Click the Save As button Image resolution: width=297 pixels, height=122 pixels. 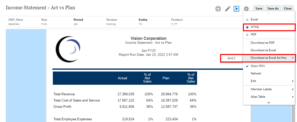[x=273, y=8]
